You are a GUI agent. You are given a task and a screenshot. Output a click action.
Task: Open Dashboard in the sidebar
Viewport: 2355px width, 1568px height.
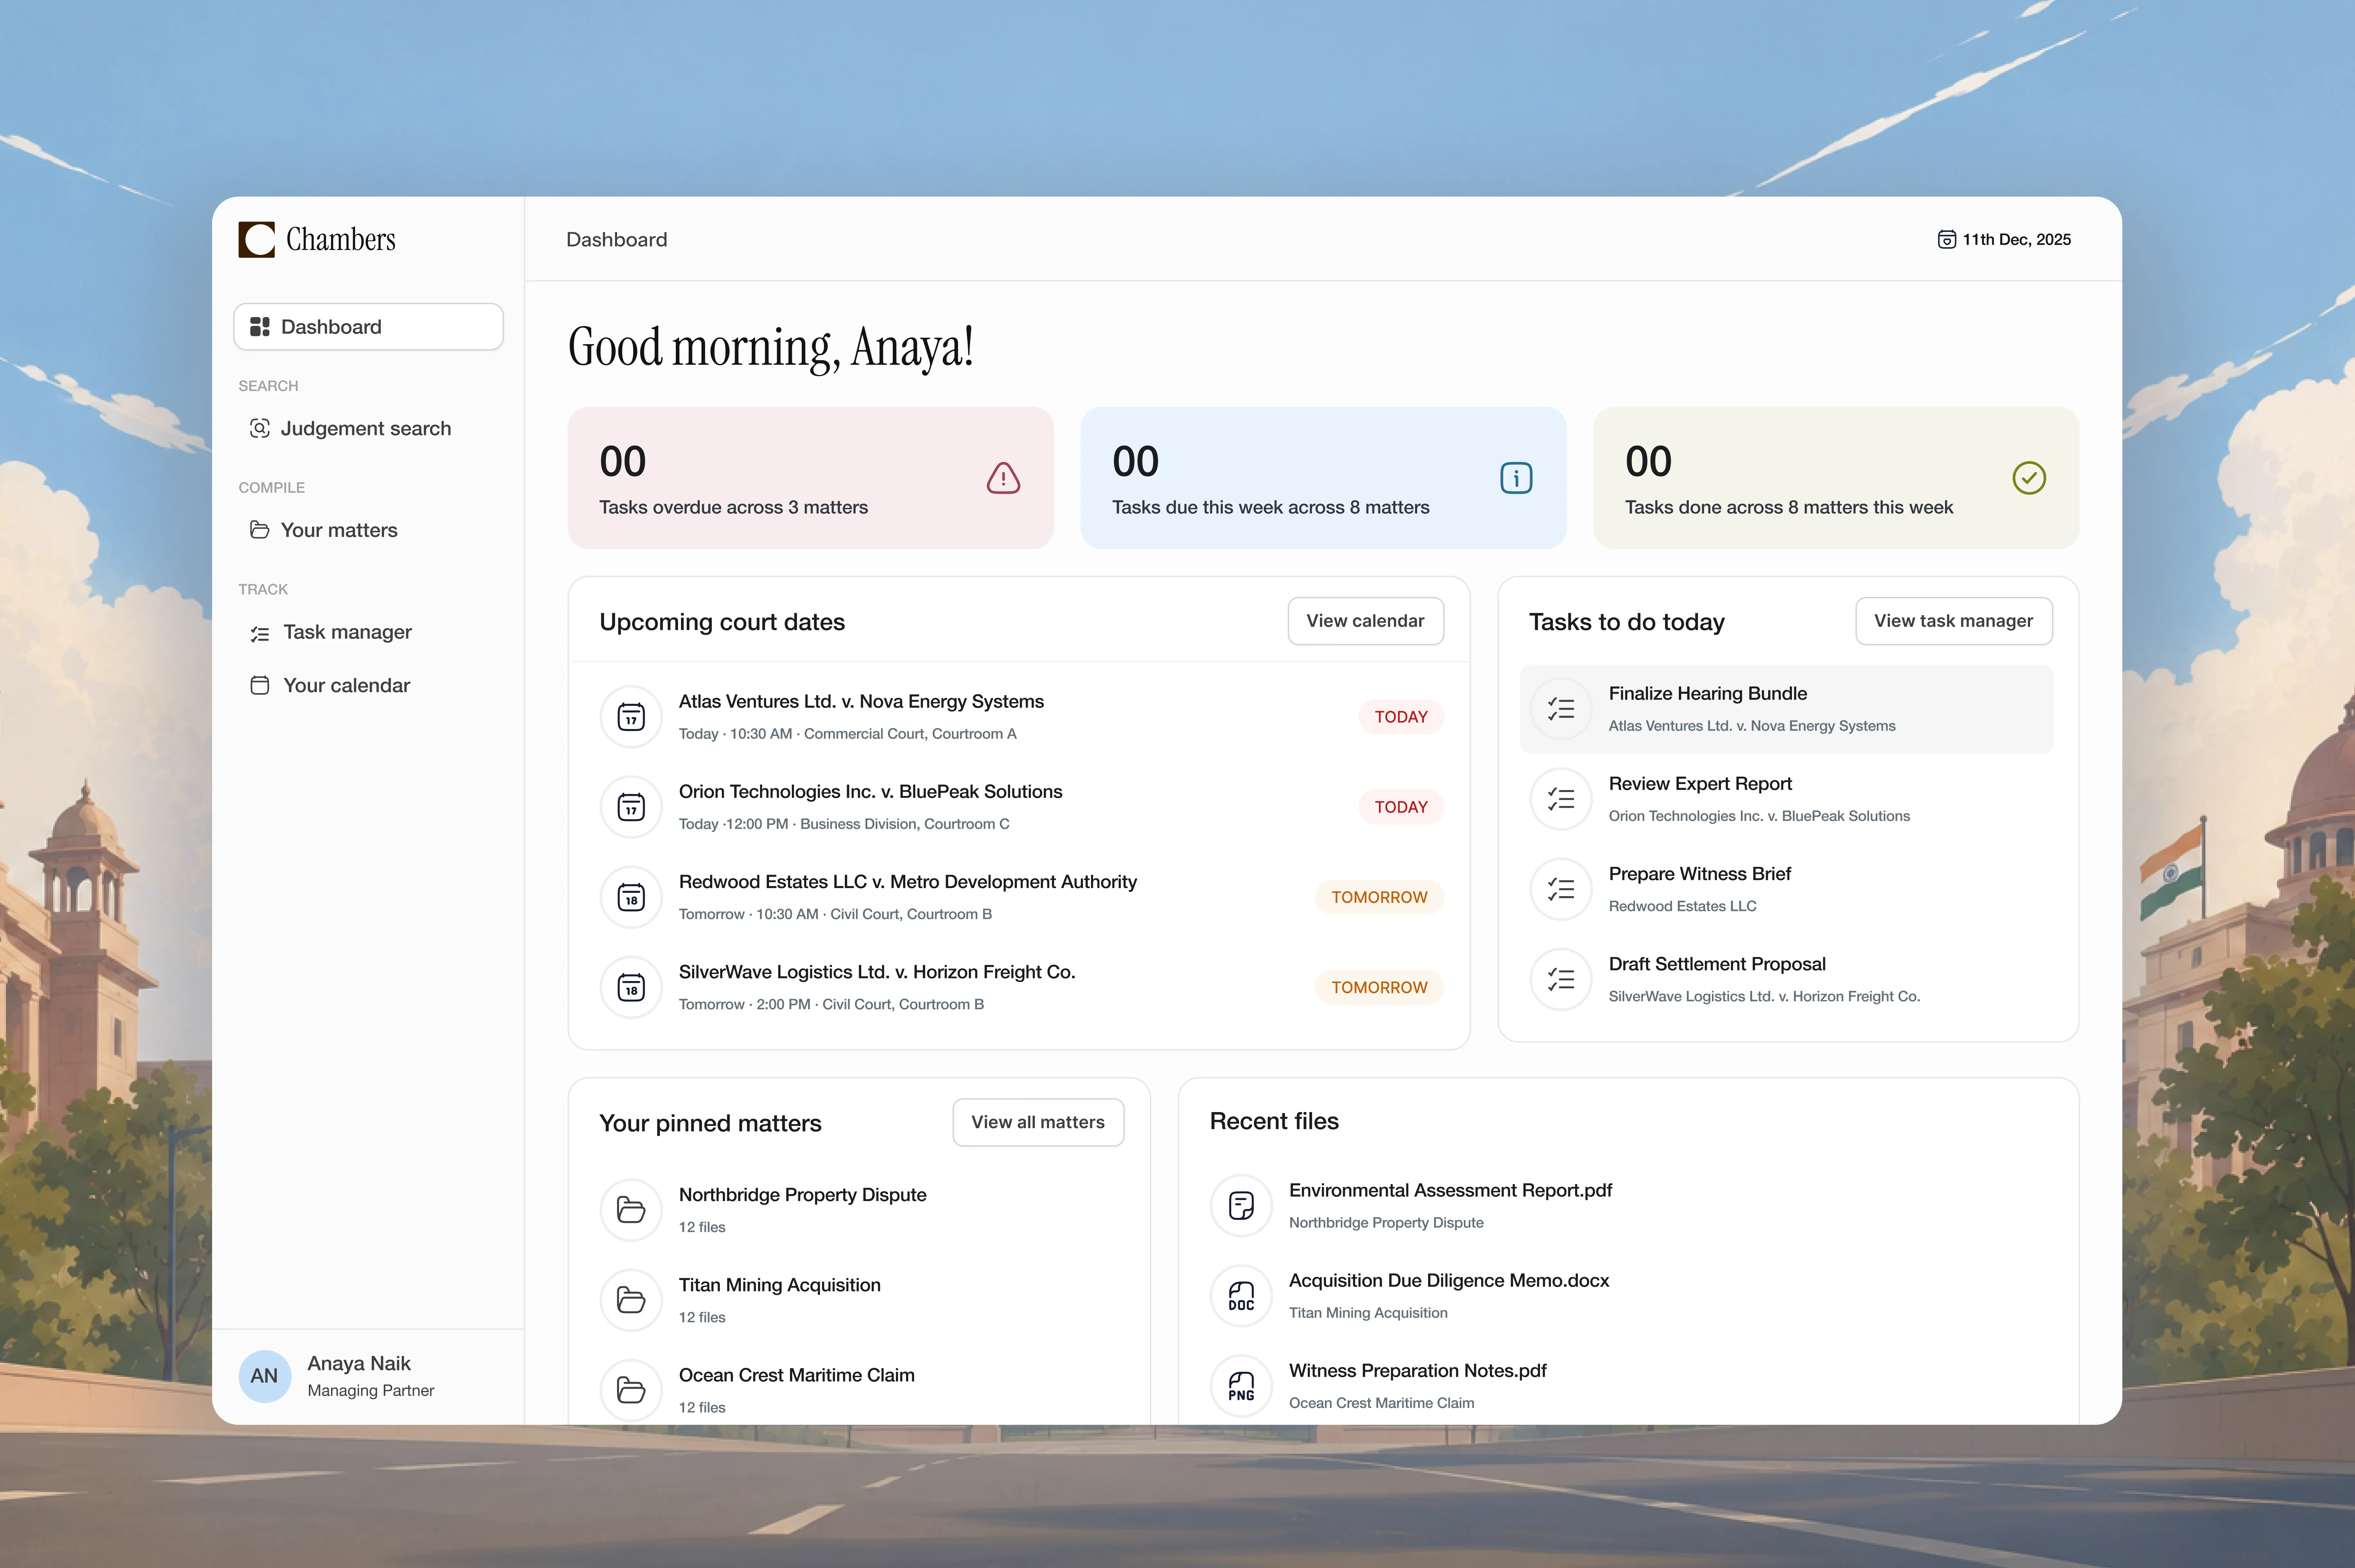click(368, 327)
